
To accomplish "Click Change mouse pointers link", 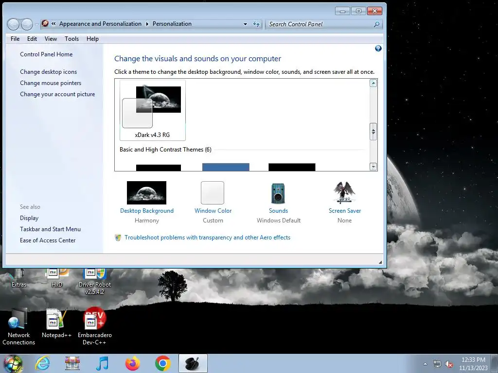I will (51, 83).
